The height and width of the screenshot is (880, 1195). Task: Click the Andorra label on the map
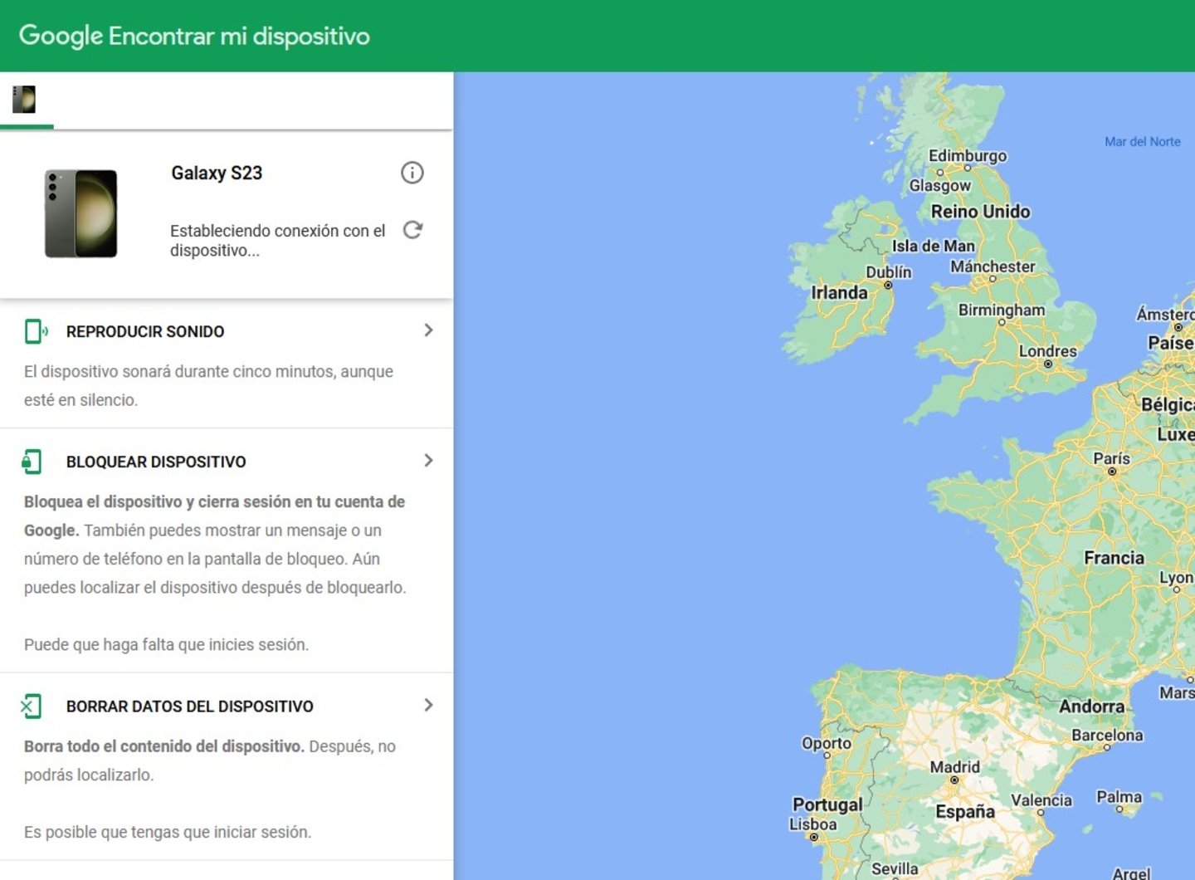[1091, 706]
